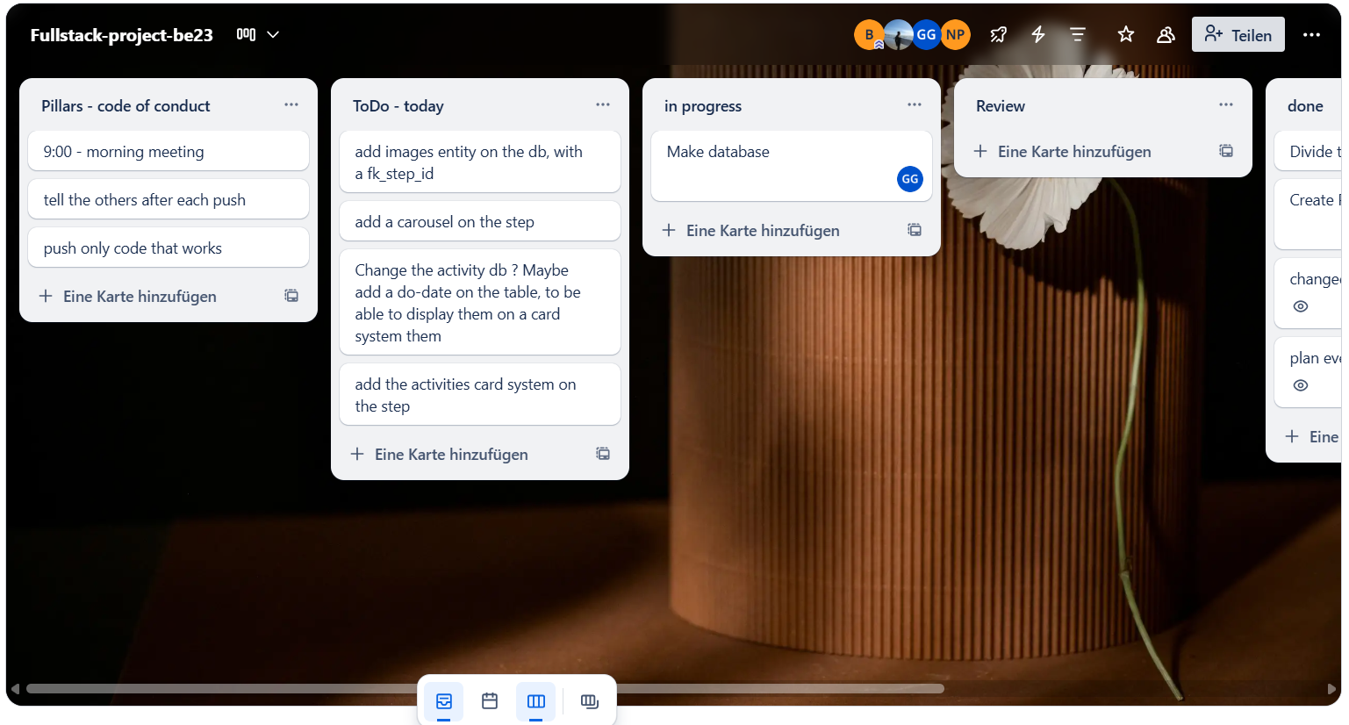Open Automation lightning bolt menu
The width and height of the screenshot is (1349, 725).
1038,35
